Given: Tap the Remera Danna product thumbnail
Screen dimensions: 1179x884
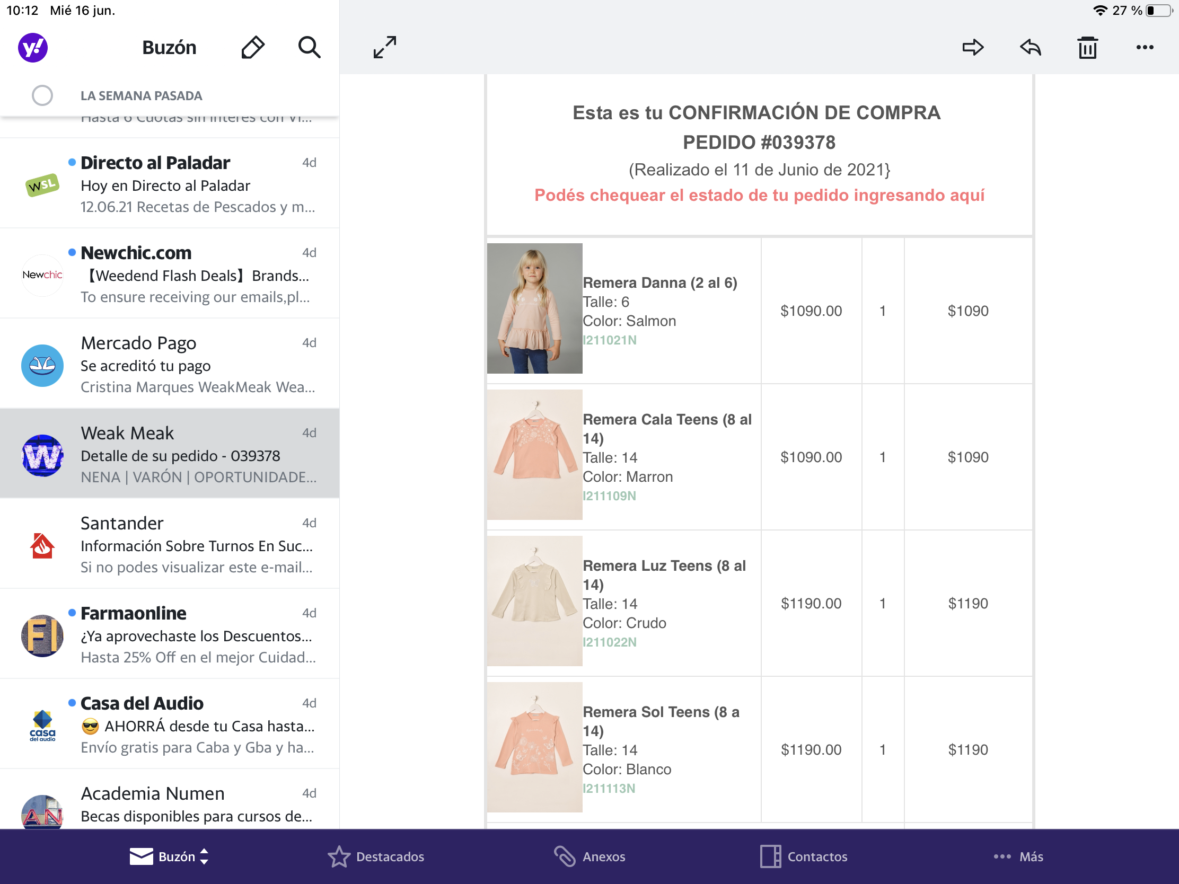Looking at the screenshot, I should (x=534, y=308).
